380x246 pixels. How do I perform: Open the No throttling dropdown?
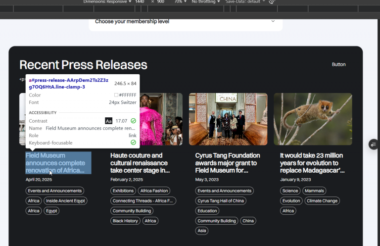point(205,1)
